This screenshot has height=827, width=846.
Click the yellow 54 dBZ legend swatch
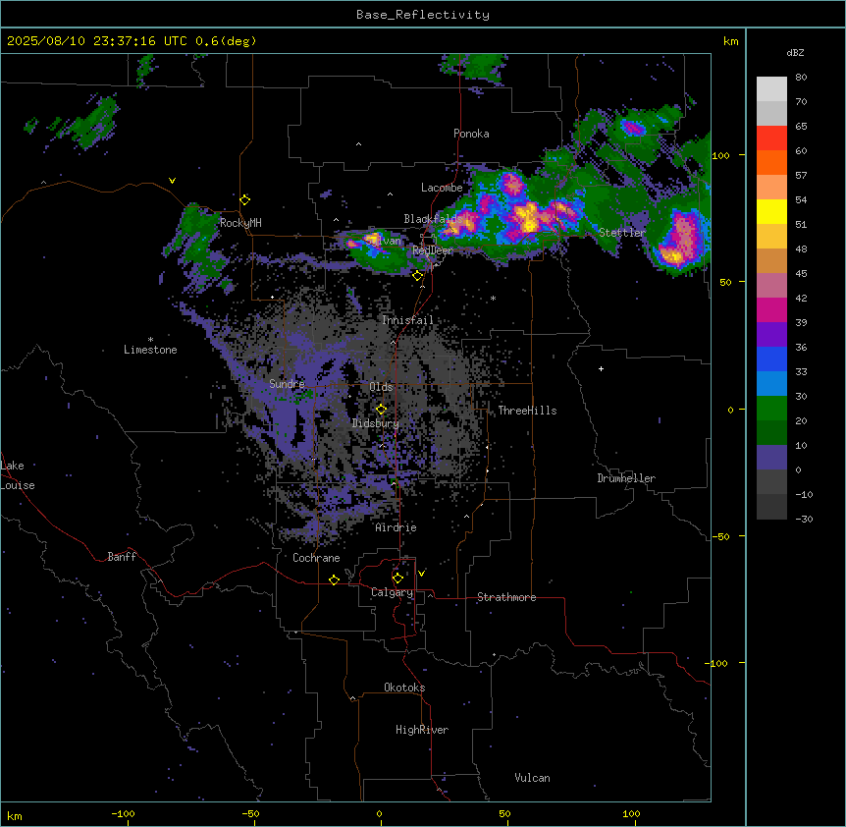pyautogui.click(x=771, y=211)
